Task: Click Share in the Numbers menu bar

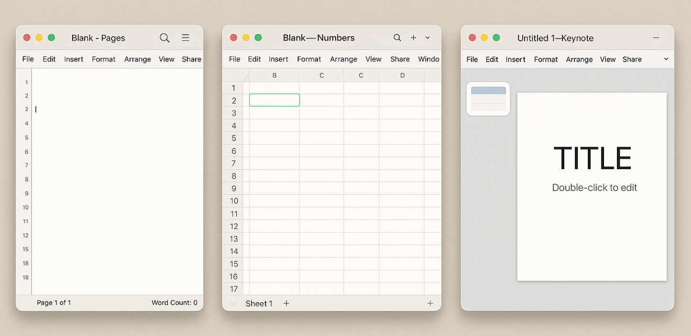Action: (400, 59)
